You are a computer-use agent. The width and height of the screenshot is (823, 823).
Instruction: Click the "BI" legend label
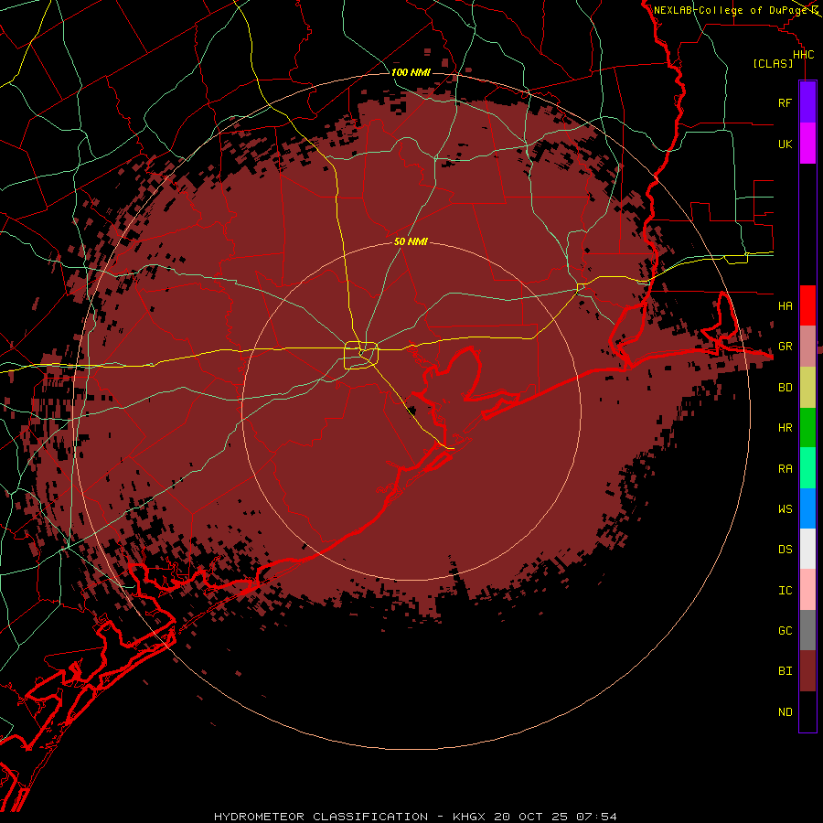coord(785,671)
